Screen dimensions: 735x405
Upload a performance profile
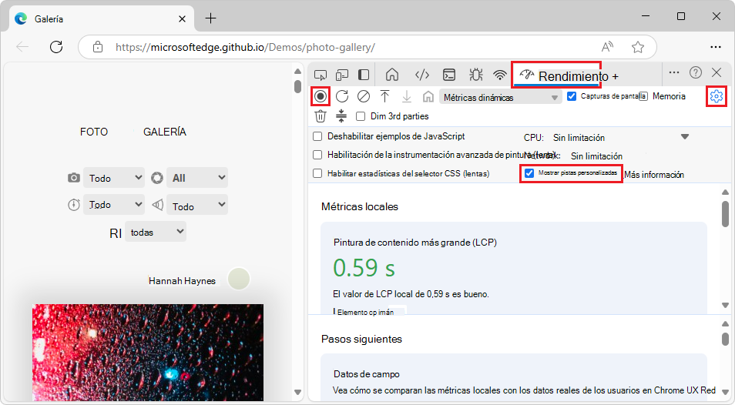coord(385,96)
